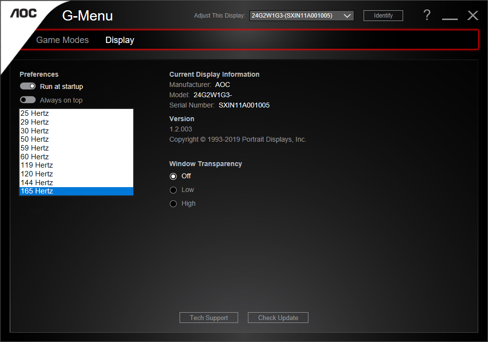The image size is (488, 342).
Task: Select the highlighted 165 Hertz entry
Action: coord(76,191)
